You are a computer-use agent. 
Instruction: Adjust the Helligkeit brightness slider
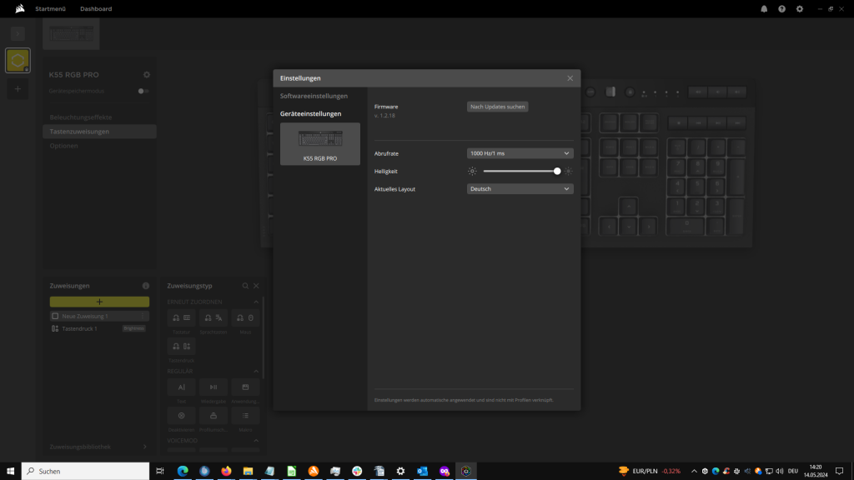521,172
